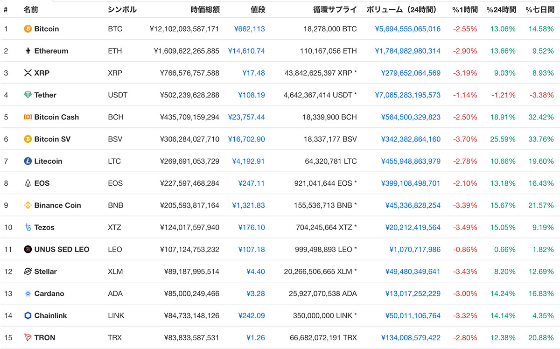The image size is (560, 349).
Task: Click Bitcoin Cash 7-day change 32.42%
Action: tap(541, 117)
